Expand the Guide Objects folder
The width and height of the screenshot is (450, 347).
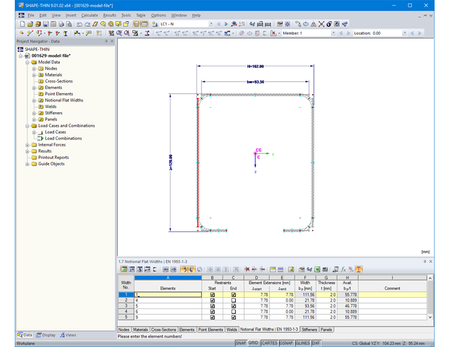(x=27, y=164)
